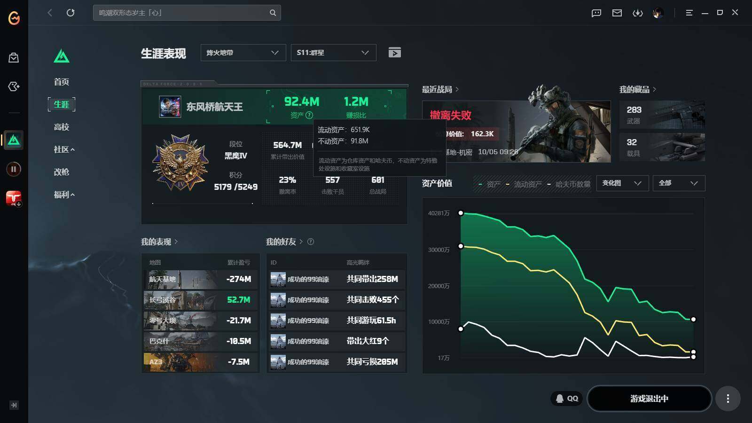752x423 pixels.
Task: Click the 游戏退出中 button
Action: tap(649, 399)
